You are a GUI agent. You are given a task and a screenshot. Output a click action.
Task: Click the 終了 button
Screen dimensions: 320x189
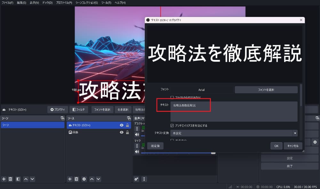(290, 166)
